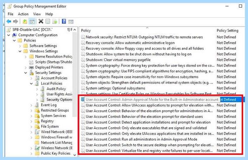Click the Computer Configuration icon in tree
Screen dimensions: 248x160
point(14,35)
